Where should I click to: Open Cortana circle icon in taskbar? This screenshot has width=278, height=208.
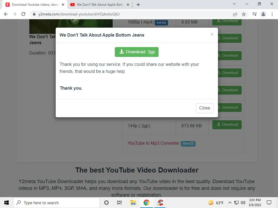pyautogui.click(x=106, y=203)
